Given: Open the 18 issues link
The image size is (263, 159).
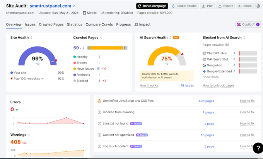Looking at the screenshot, I should click(x=187, y=85).
